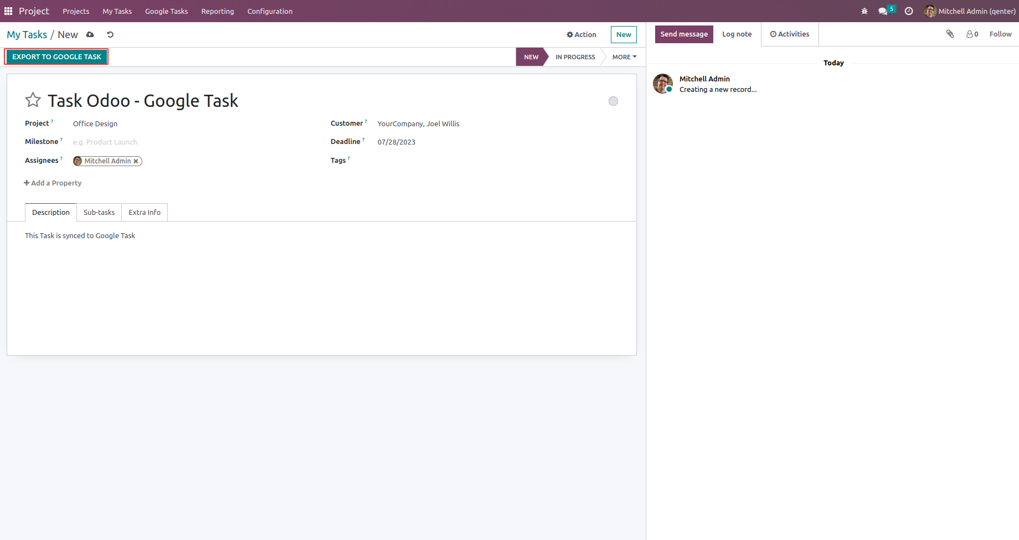The width and height of the screenshot is (1019, 540).
Task: Click the Milestone field help question mark
Action: [x=61, y=140]
